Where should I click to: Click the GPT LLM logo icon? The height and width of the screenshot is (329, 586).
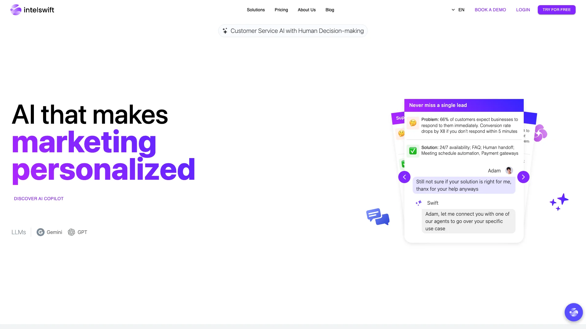72,232
